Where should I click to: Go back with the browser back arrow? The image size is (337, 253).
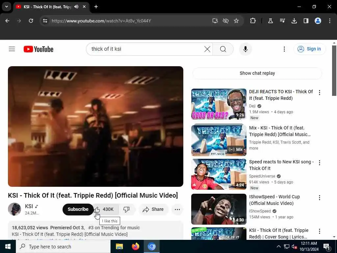click(x=7, y=21)
